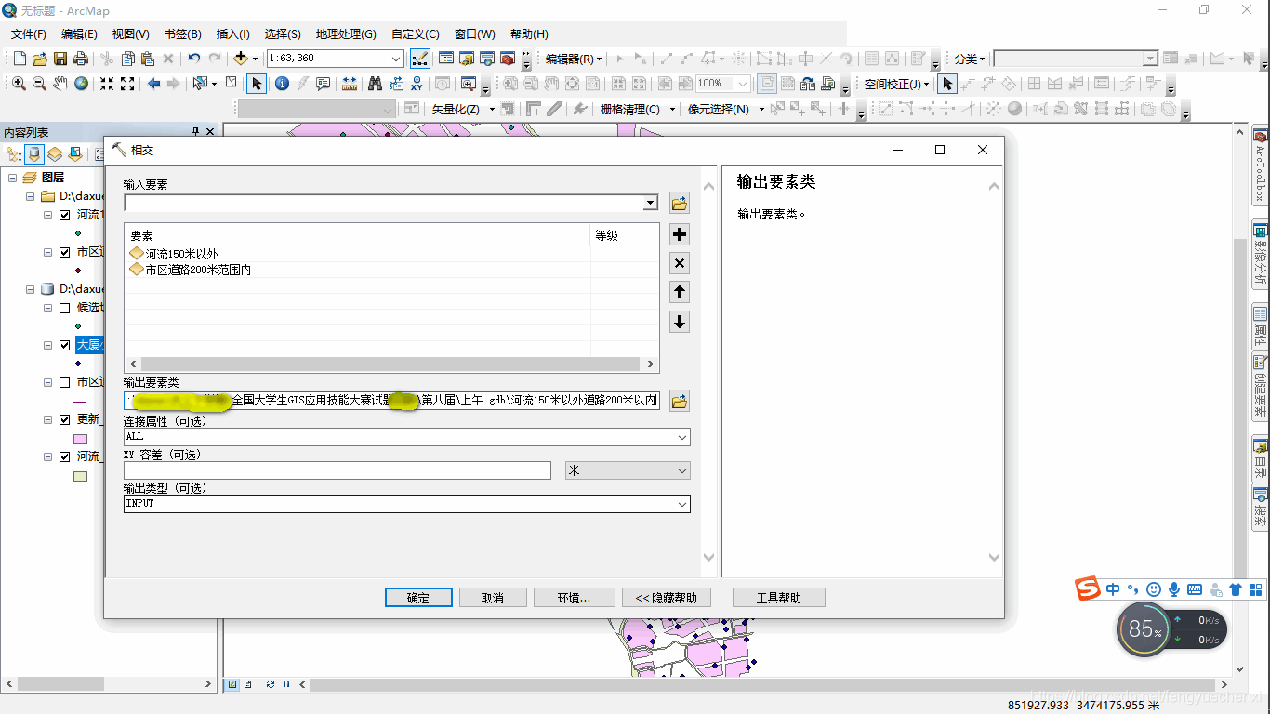Open the XY tolerance units dropdown
Image resolution: width=1270 pixels, height=714 pixels.
[x=683, y=470]
